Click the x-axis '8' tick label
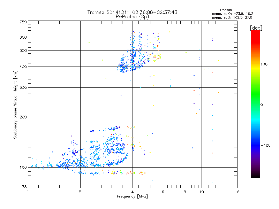 (x=185, y=192)
